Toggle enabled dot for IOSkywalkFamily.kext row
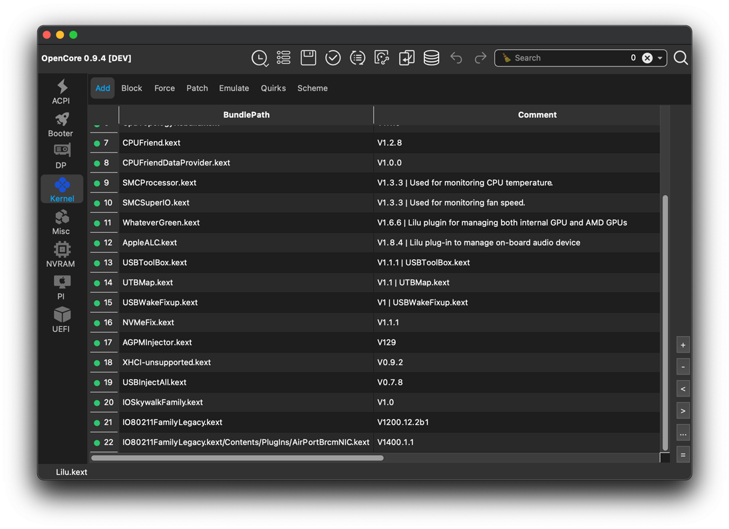Image resolution: width=729 pixels, height=529 pixels. 96,403
